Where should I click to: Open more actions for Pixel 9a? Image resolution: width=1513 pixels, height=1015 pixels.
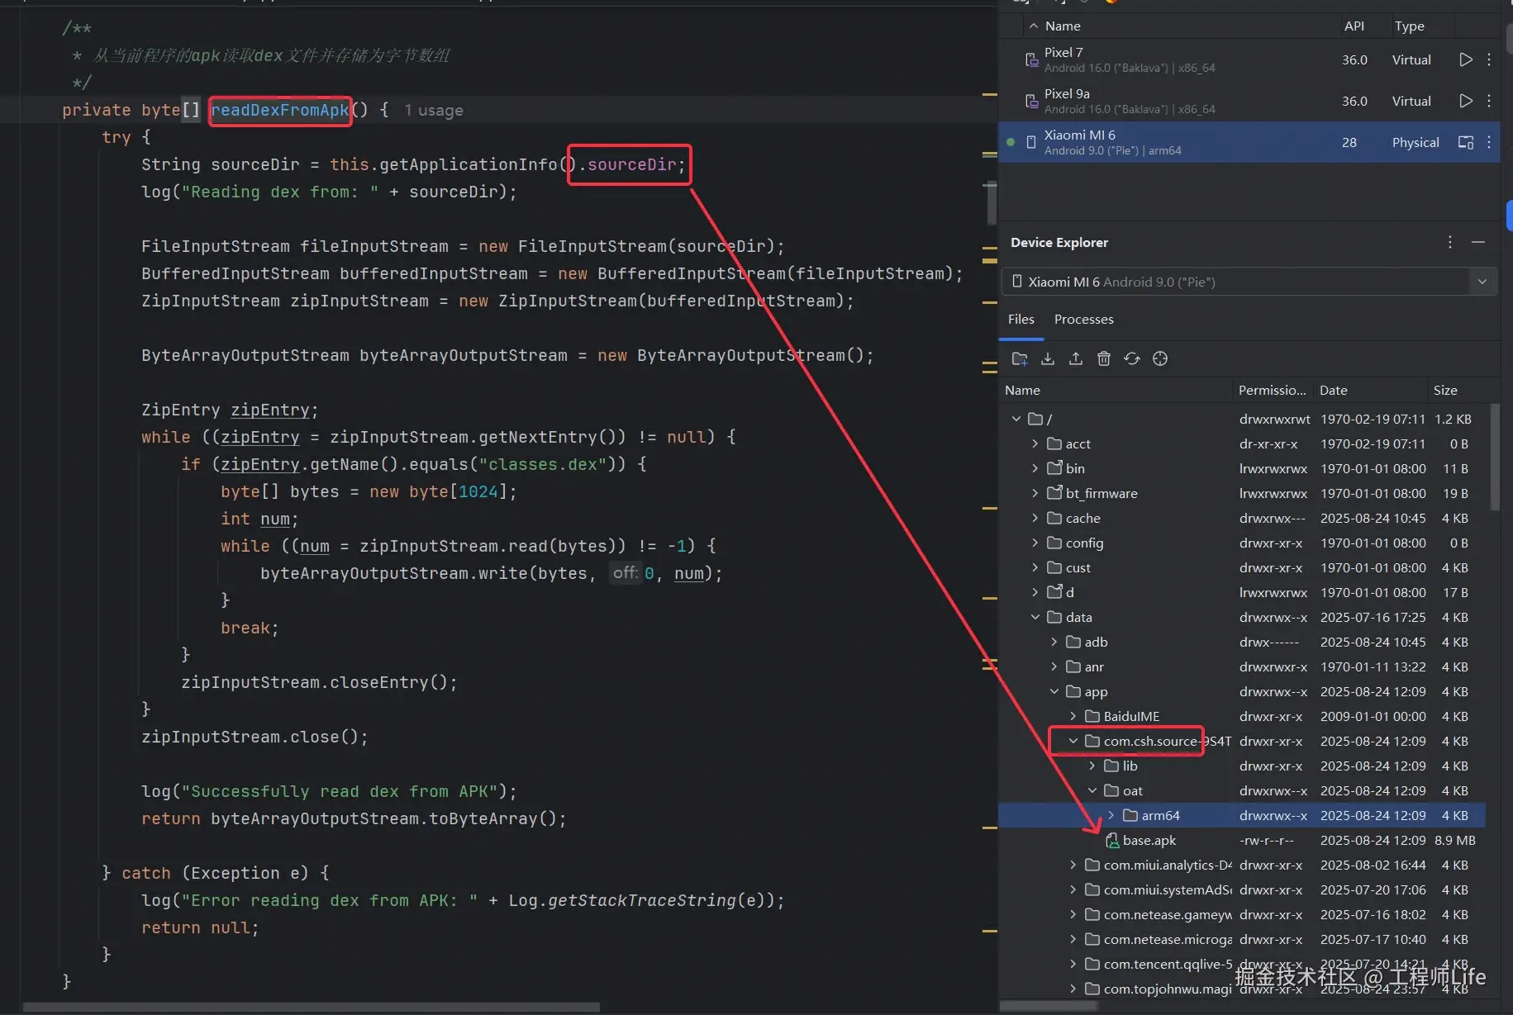(x=1489, y=101)
